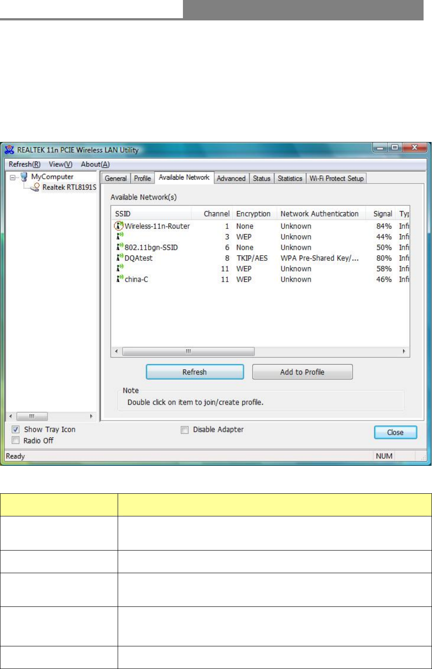
Task: Click WPA Pre-Shared Key authentication cell
Action: [x=319, y=258]
